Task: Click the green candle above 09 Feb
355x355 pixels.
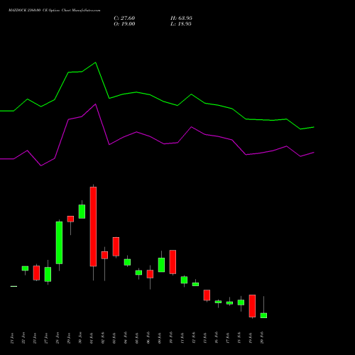Action: tap(161, 265)
